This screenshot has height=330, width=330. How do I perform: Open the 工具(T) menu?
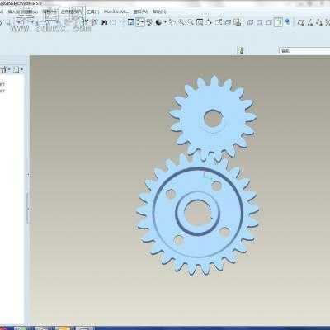click(x=93, y=12)
